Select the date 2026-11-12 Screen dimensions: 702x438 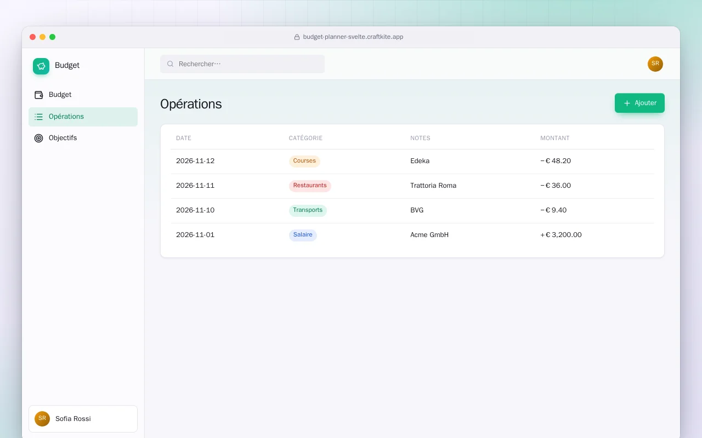195,161
